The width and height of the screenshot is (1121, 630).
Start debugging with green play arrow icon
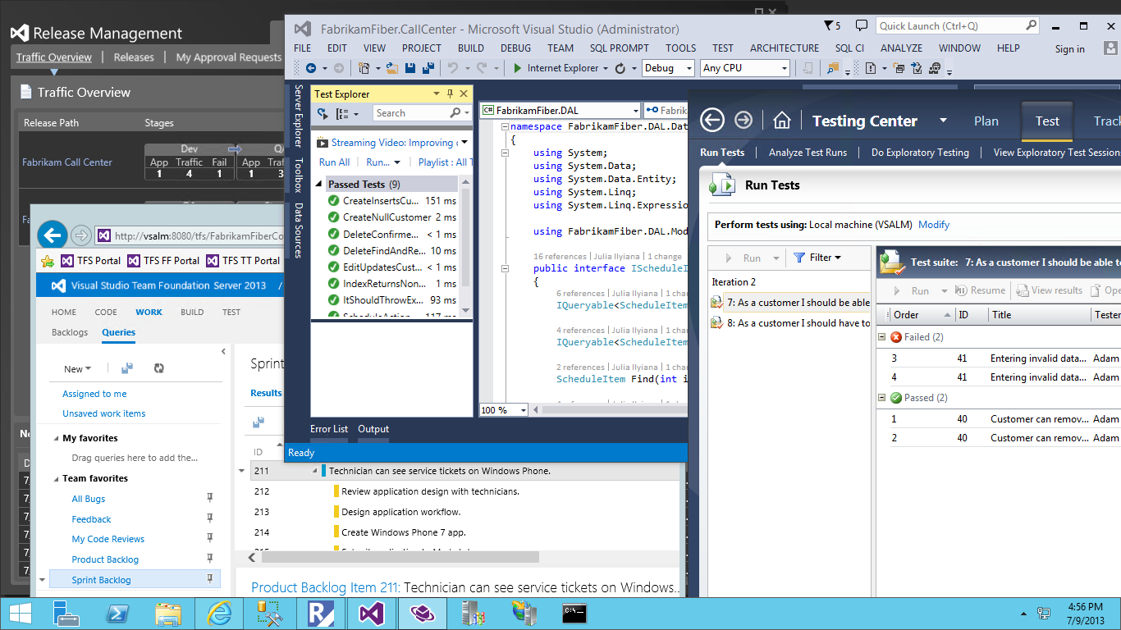(x=518, y=69)
